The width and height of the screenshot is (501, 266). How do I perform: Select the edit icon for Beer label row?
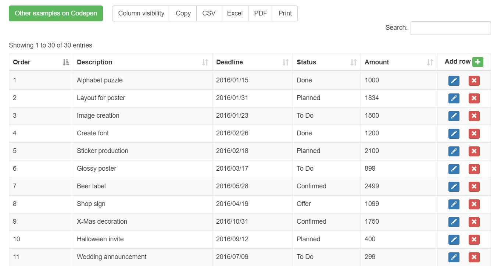tap(454, 187)
